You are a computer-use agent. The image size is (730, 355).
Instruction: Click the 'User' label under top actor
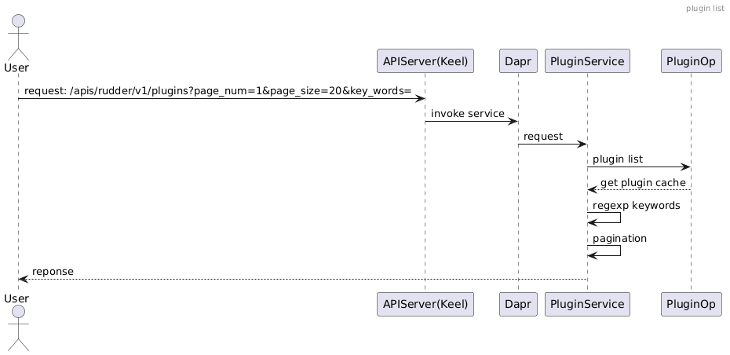tap(16, 68)
